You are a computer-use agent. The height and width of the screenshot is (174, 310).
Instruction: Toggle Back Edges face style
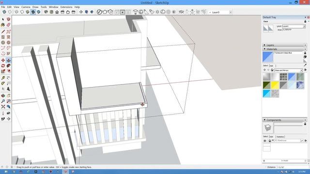(10, 12)
